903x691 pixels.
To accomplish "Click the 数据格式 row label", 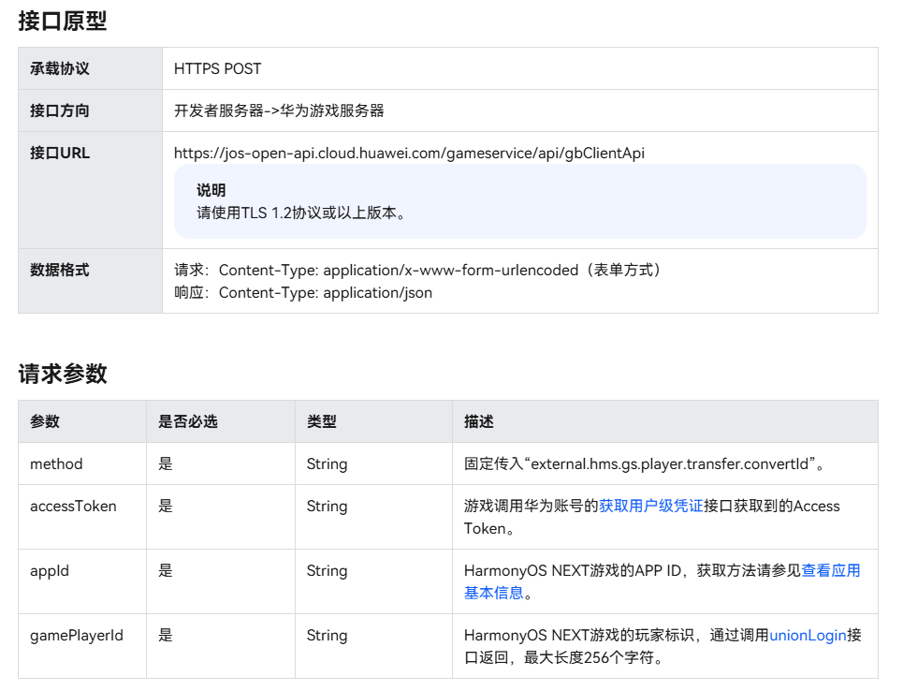I will click(x=63, y=270).
